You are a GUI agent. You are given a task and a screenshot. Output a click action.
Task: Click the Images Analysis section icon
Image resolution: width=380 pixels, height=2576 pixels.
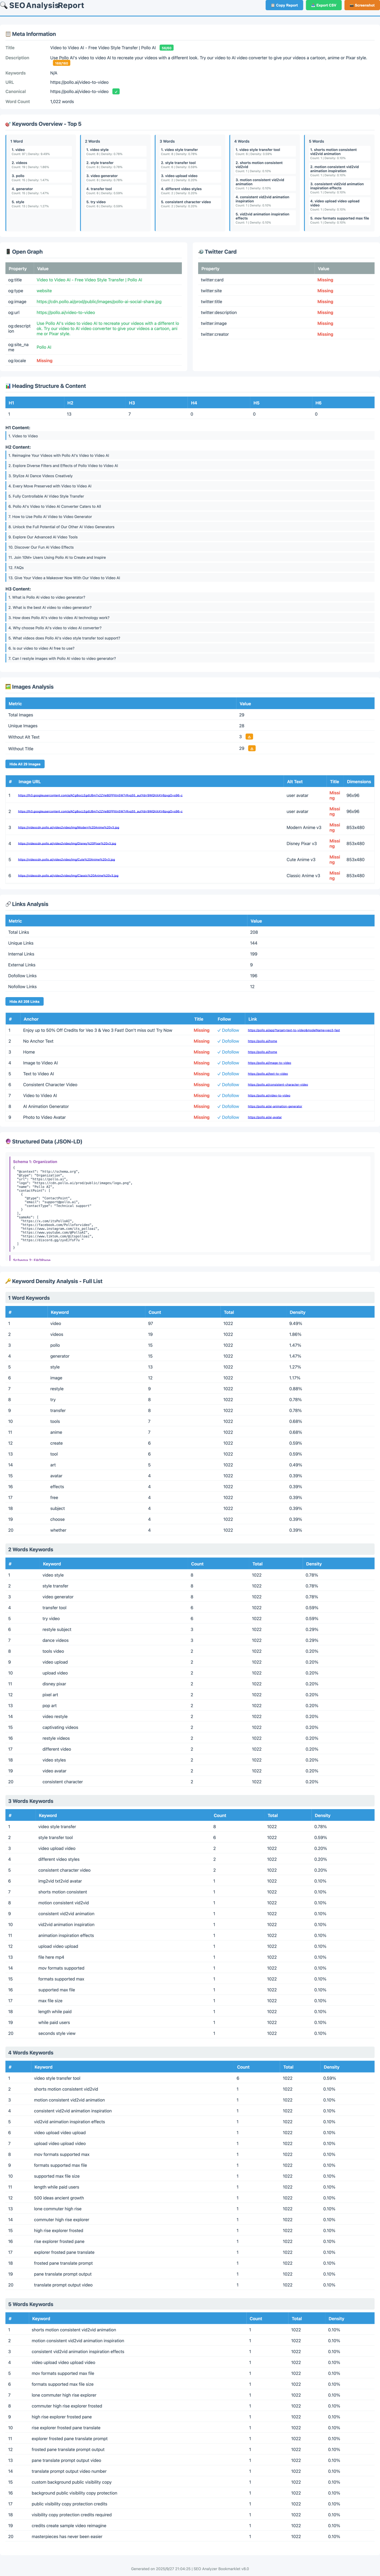pyautogui.click(x=8, y=687)
